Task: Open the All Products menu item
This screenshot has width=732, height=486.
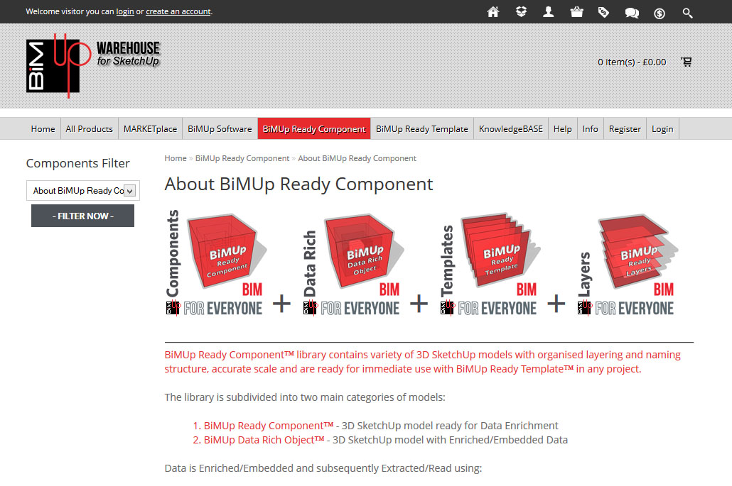Action: [x=89, y=129]
